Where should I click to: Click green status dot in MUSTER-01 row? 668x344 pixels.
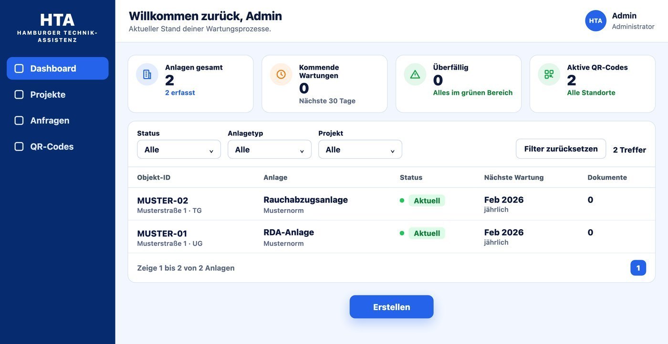pyautogui.click(x=402, y=233)
